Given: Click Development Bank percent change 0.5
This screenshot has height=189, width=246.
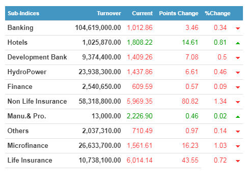Looking at the screenshot, I should coord(222,57).
